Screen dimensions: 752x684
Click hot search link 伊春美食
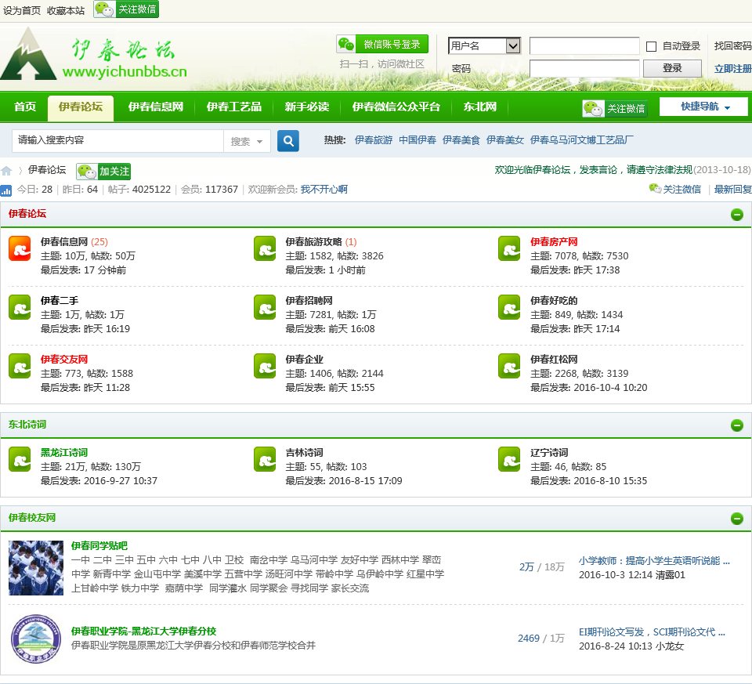coord(461,140)
